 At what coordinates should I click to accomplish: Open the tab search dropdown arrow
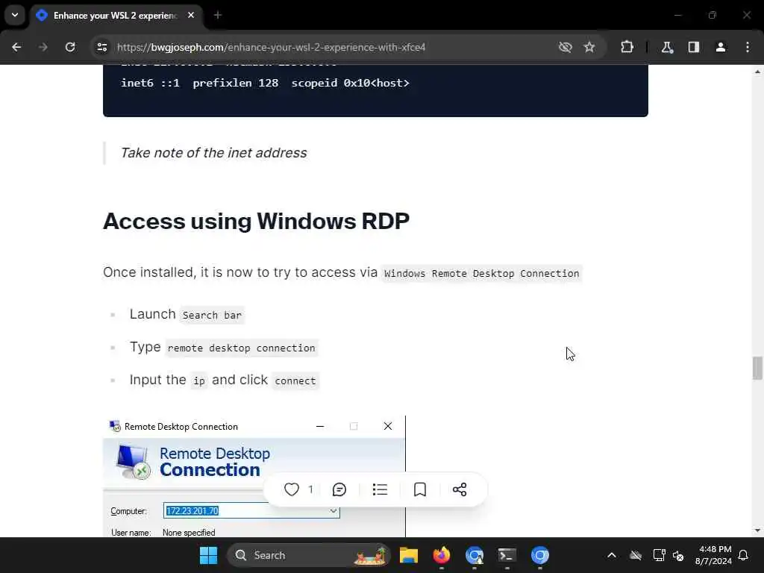click(x=15, y=15)
